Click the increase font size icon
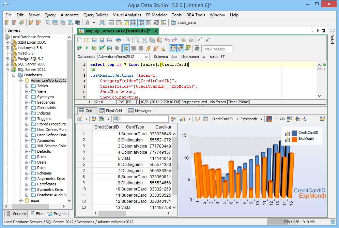This screenshot has width=339, height=228. click(x=208, y=40)
